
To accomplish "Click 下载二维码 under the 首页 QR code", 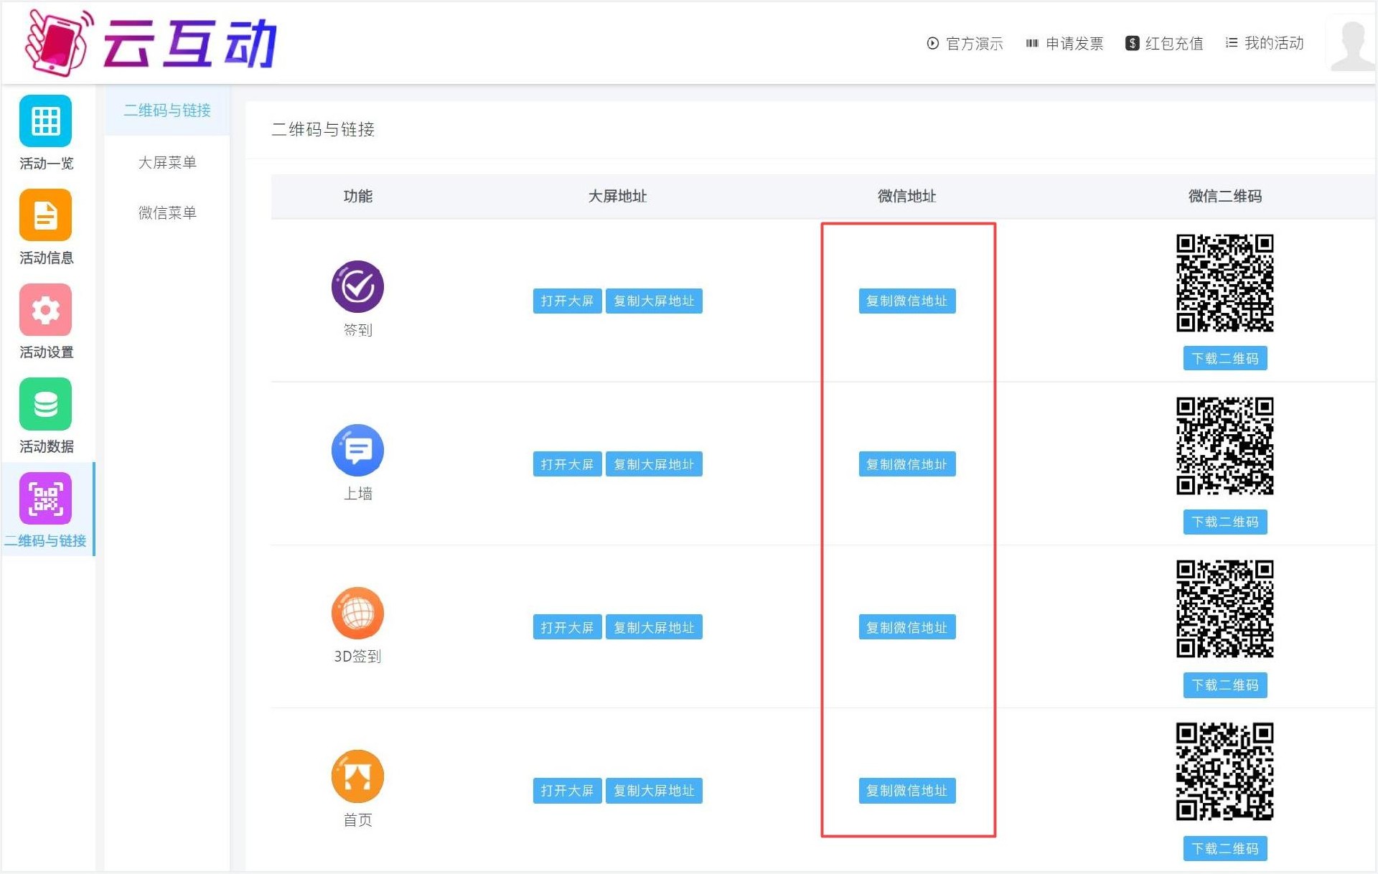I will [1225, 848].
